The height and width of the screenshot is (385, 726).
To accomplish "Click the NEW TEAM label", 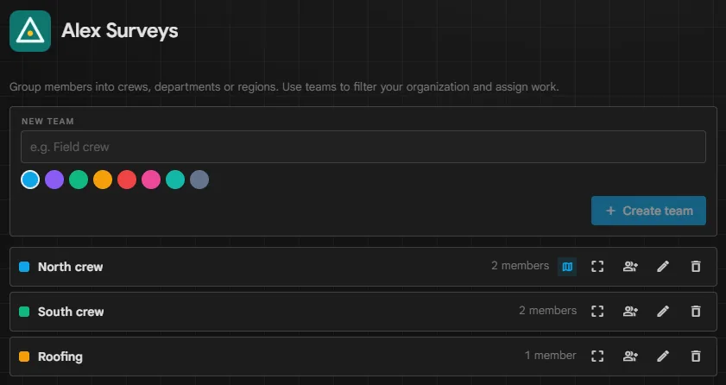I will tap(47, 121).
